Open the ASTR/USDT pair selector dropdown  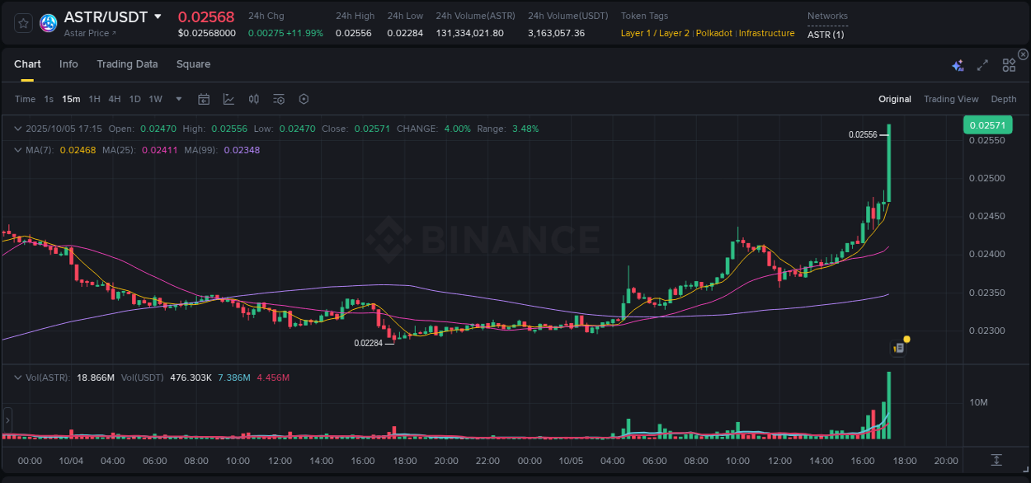tap(157, 16)
